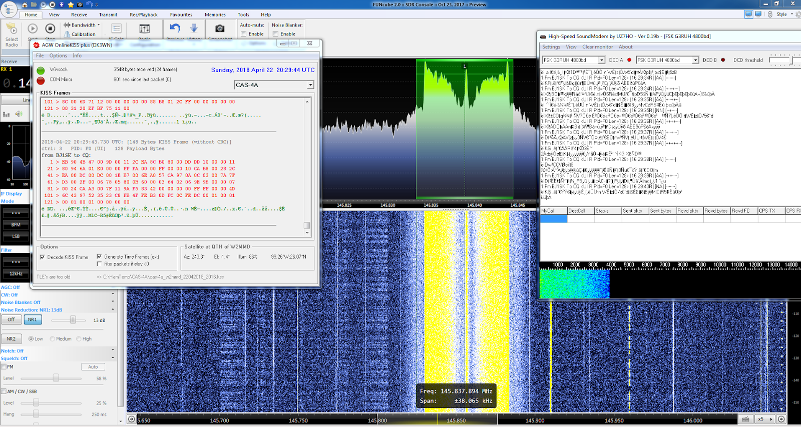Stop the radio with the ribbon Stop button
The height and width of the screenshot is (427, 801).
click(50, 29)
